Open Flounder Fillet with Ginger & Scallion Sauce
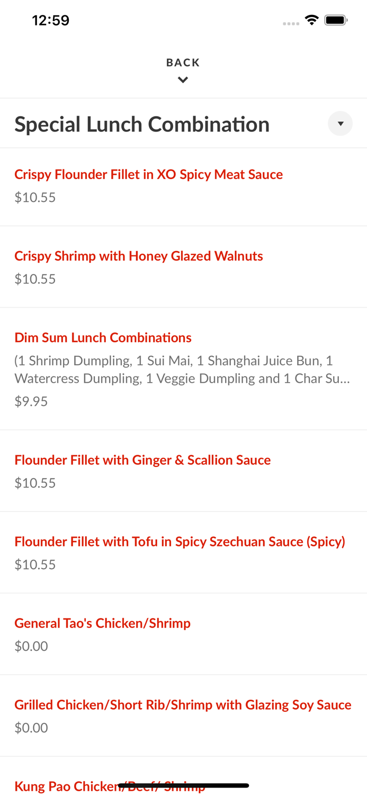This screenshot has height=795, width=367. click(142, 460)
